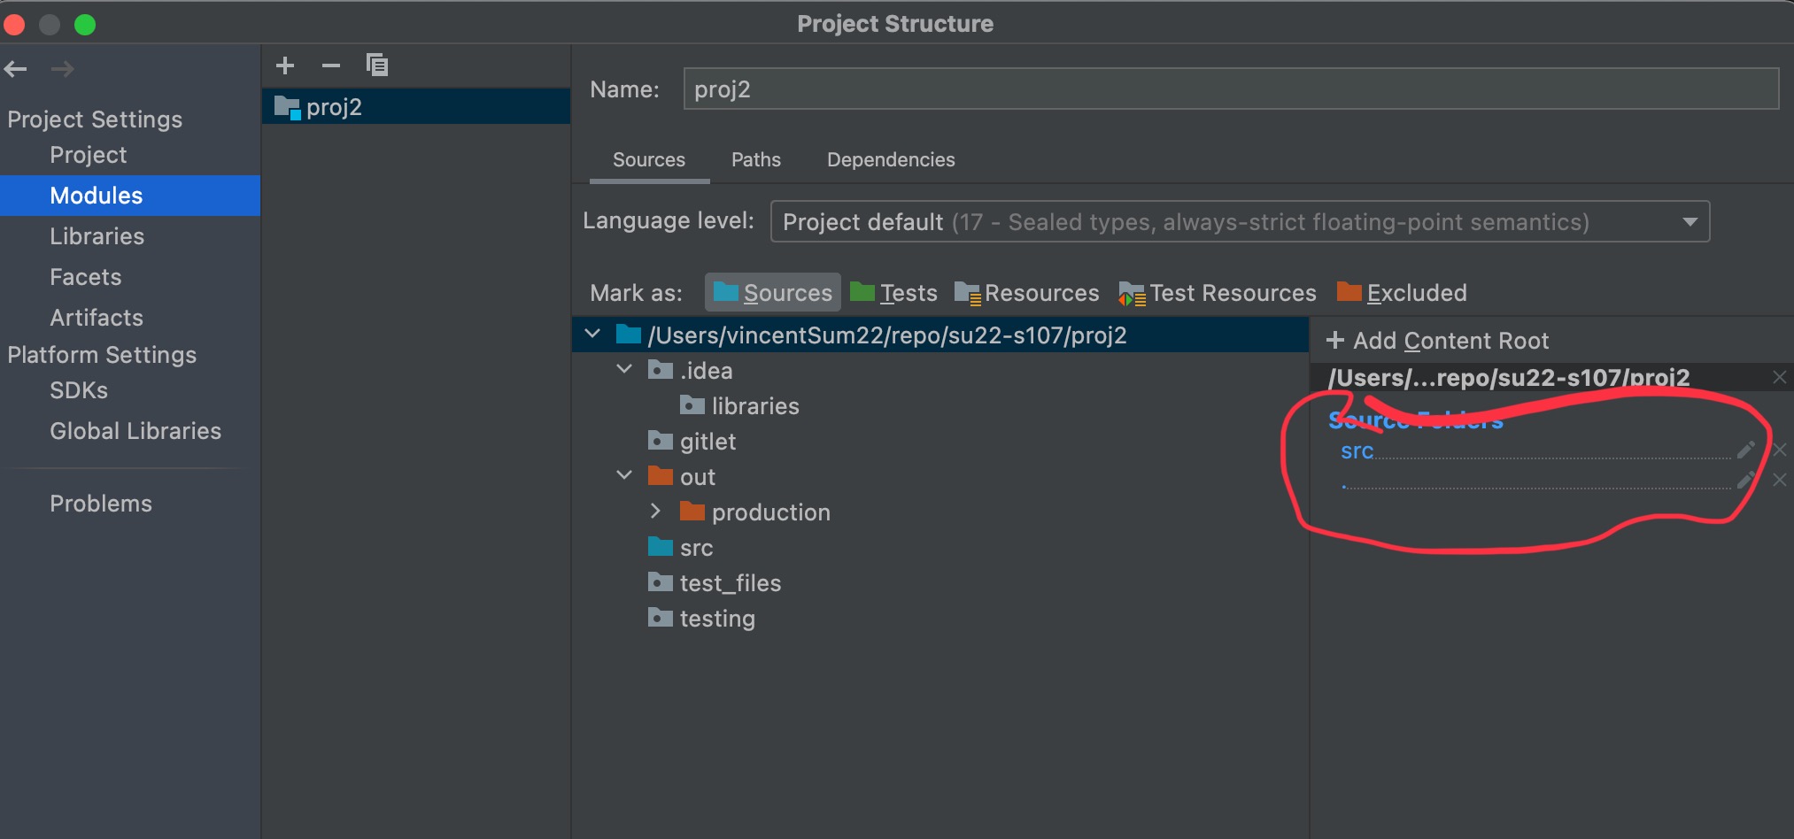Collapse the out folder
Image resolution: width=1794 pixels, height=839 pixels.
coord(624,476)
